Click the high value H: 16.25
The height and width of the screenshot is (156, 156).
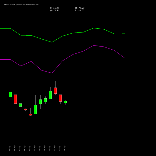tap(80, 8)
